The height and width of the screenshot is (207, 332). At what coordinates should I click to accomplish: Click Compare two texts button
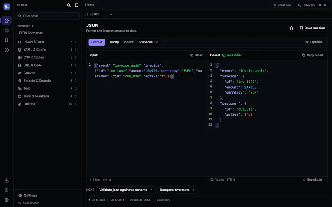(177, 190)
